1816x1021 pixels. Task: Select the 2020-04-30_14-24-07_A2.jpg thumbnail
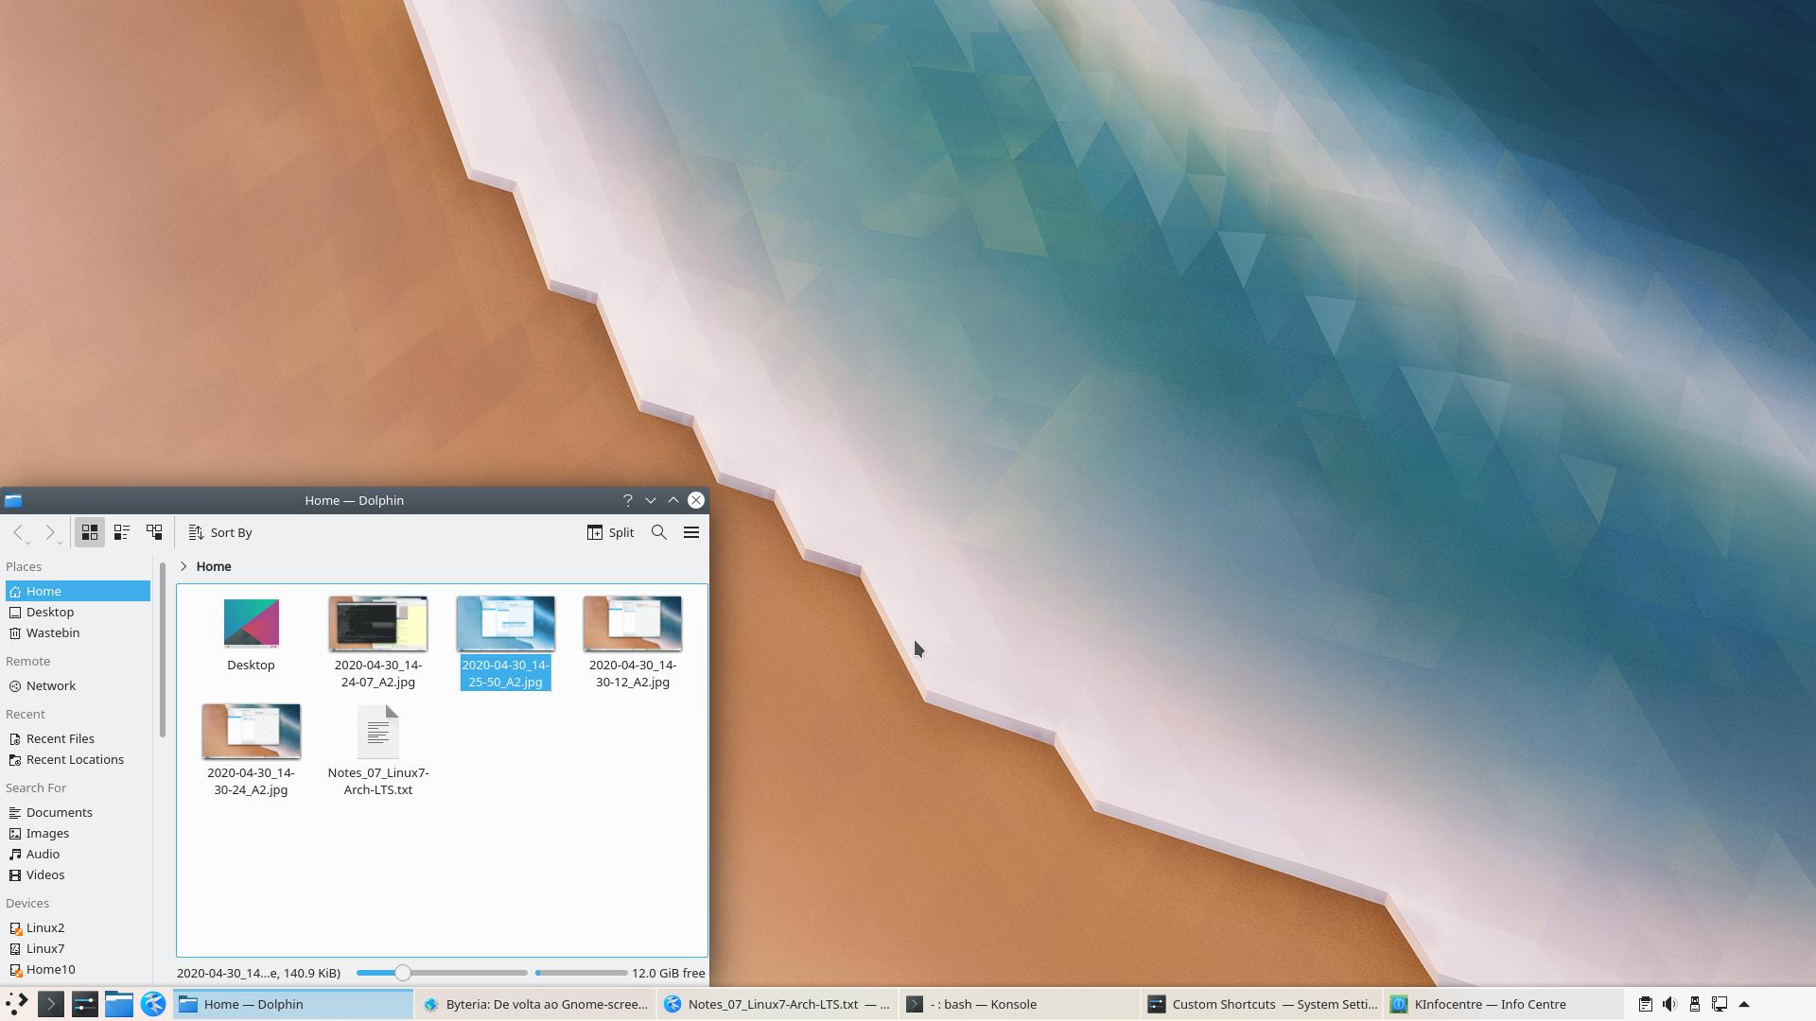[x=377, y=624]
